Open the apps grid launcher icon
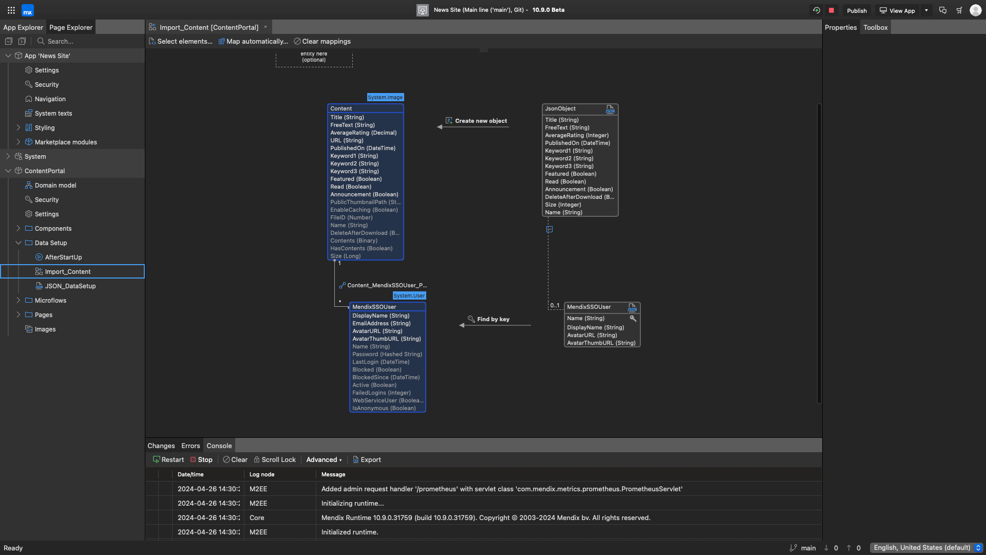 click(x=11, y=10)
